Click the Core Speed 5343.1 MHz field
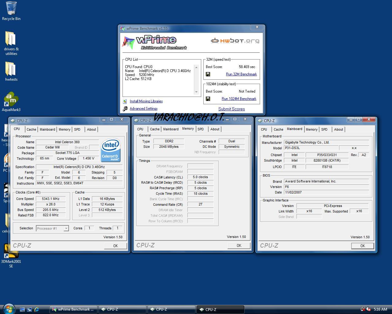 (51, 199)
